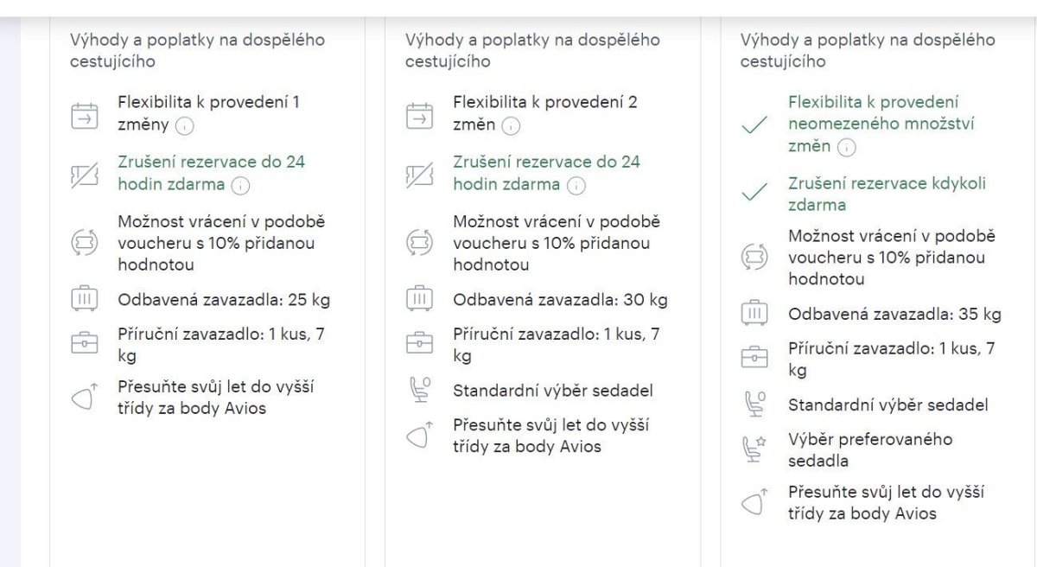Click calendar change icon beside "Flexibilita k provedení 1 změny"
Viewport: 1037px width, 567px height.
tap(85, 114)
